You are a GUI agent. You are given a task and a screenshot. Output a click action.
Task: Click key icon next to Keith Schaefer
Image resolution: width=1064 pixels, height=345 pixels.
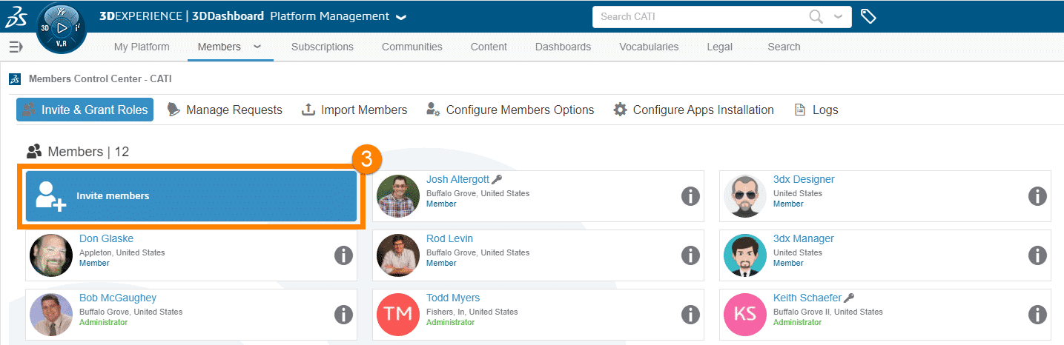click(850, 298)
